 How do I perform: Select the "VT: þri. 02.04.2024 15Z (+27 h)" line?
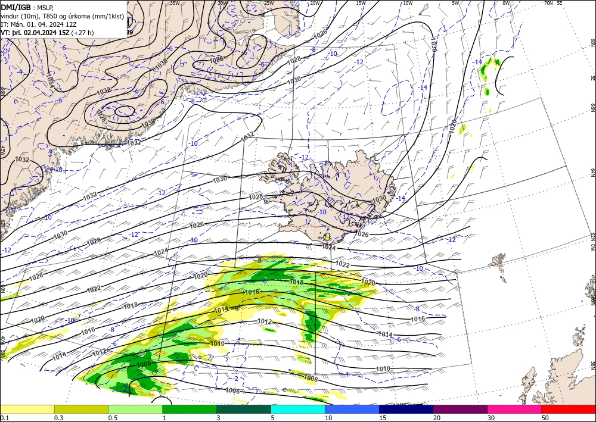(47, 33)
